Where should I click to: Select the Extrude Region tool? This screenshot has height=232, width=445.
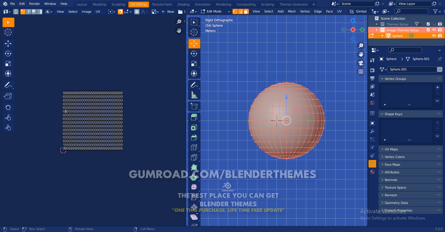(194, 117)
